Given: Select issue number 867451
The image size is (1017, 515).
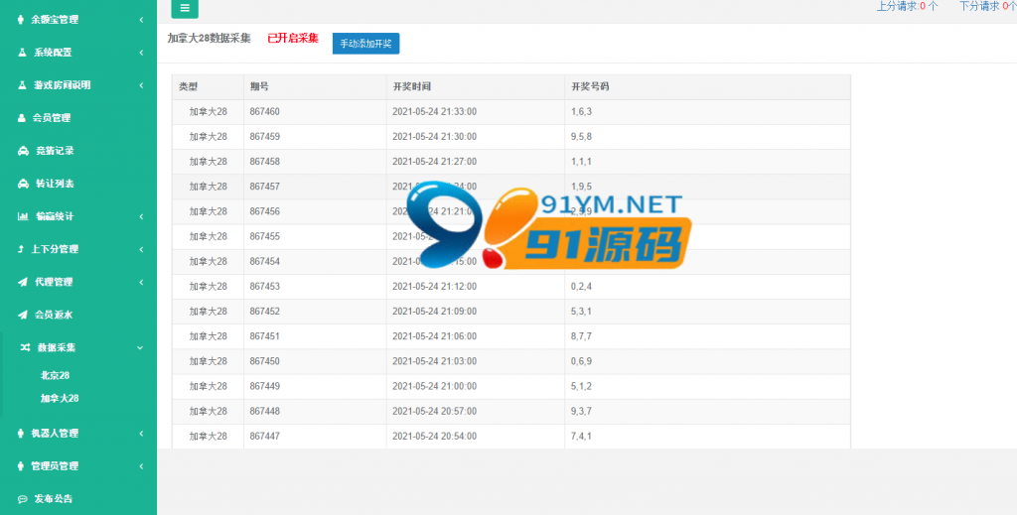Looking at the screenshot, I should (x=264, y=336).
